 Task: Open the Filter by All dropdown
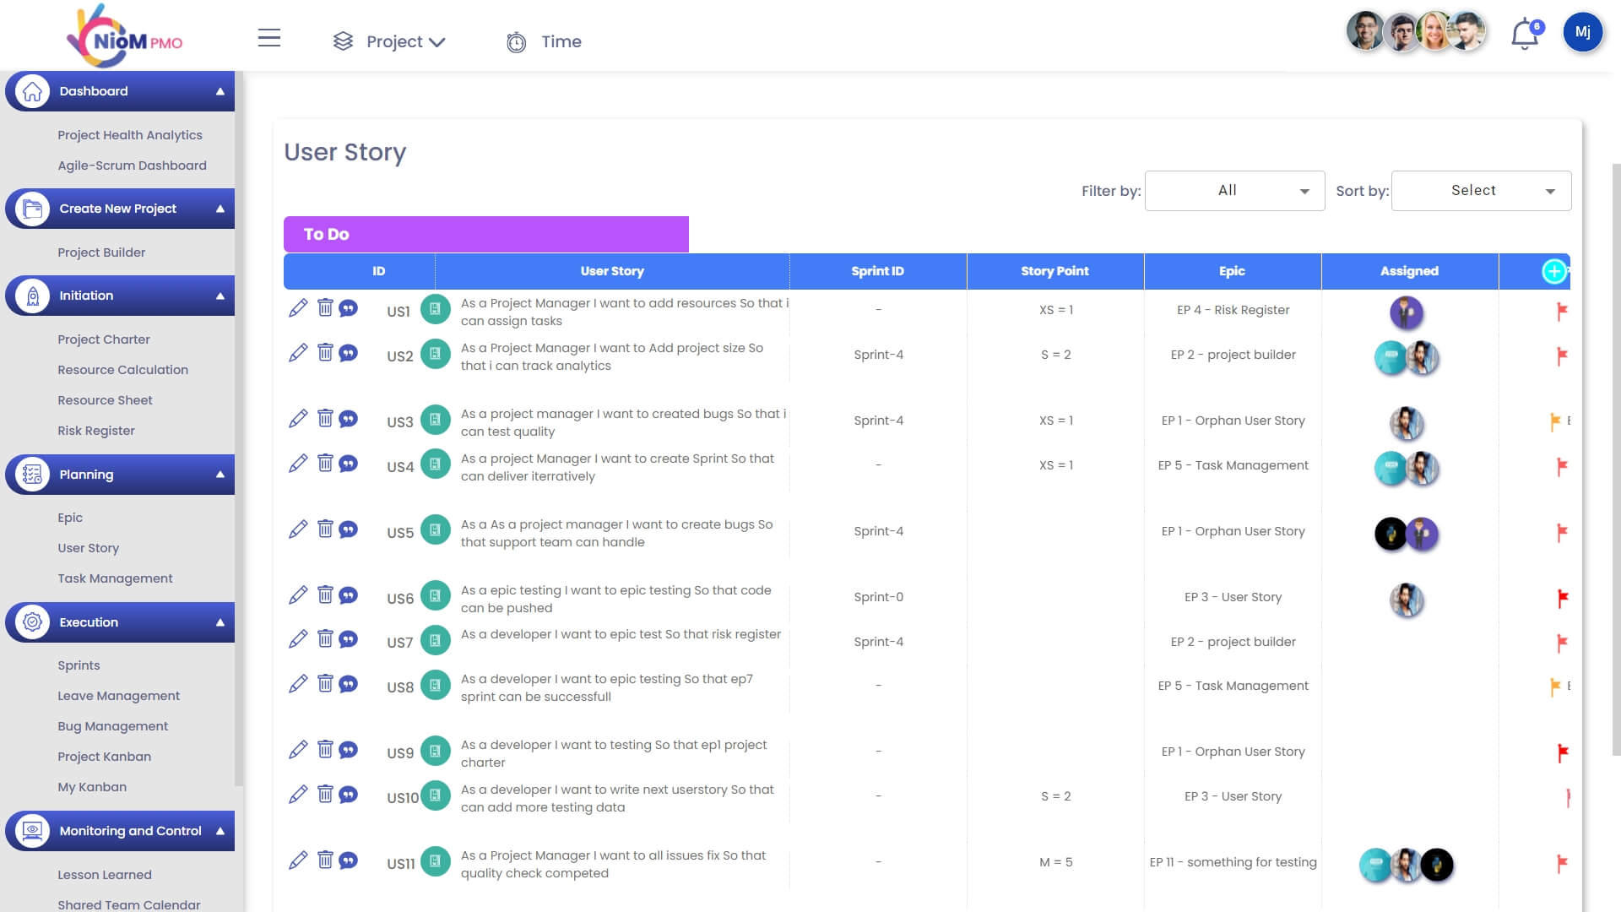click(1234, 191)
